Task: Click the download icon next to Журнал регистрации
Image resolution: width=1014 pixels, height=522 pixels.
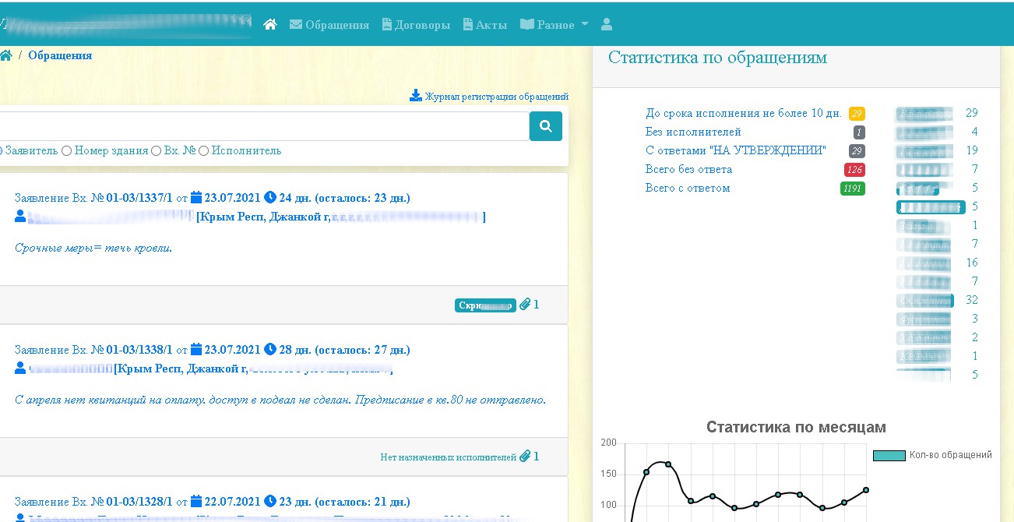Action: click(x=416, y=96)
